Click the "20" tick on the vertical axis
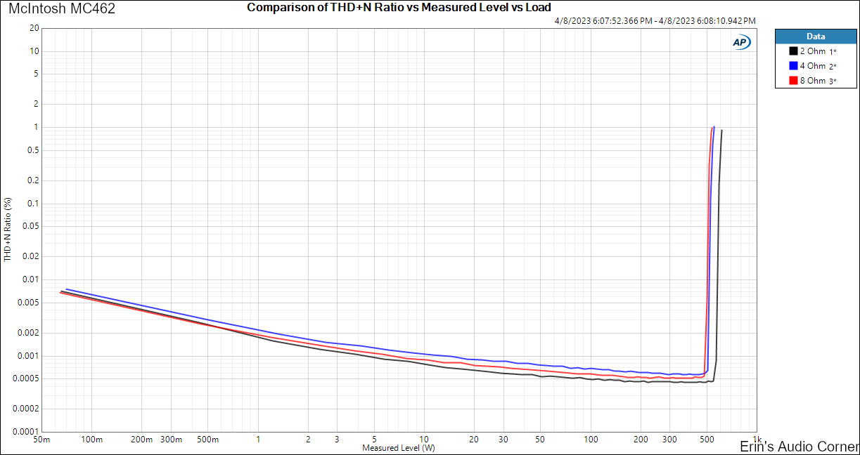 (34, 28)
